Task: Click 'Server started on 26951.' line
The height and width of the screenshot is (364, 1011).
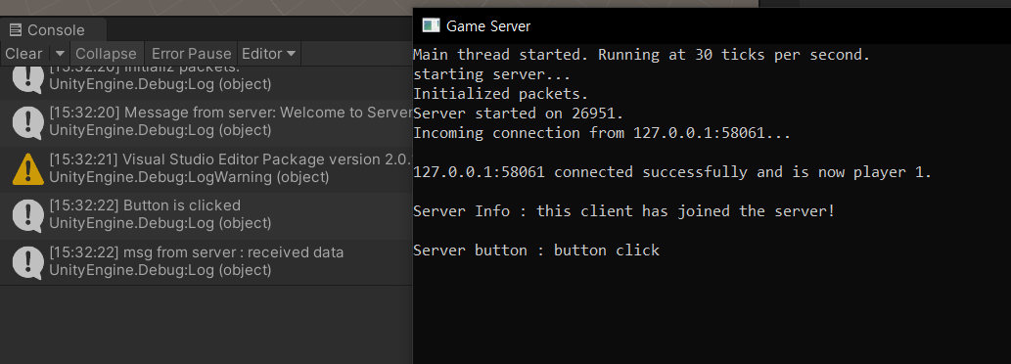Action: (518, 114)
